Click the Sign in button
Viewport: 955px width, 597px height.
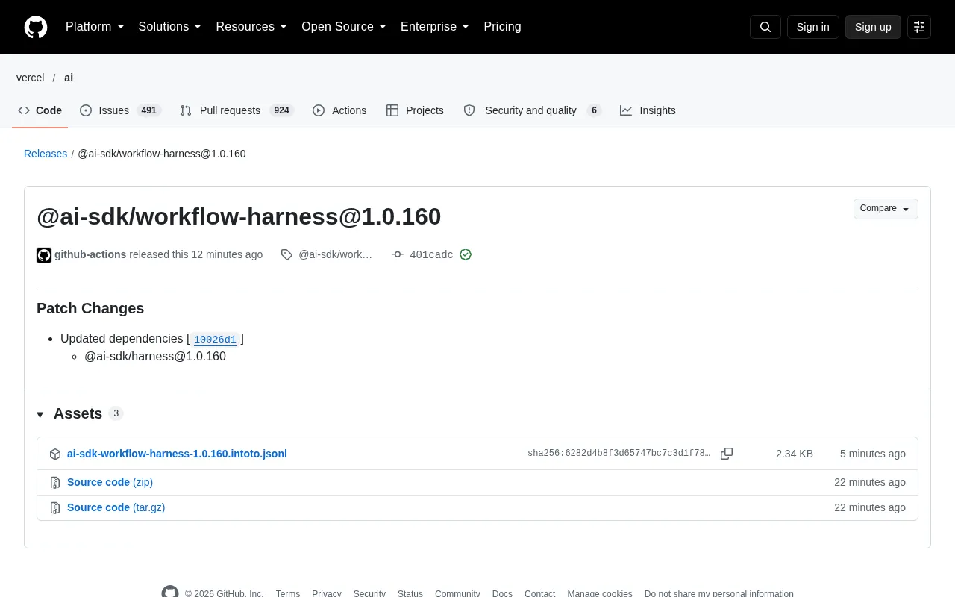point(812,27)
